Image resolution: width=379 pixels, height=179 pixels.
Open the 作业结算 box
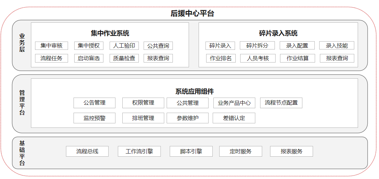(298, 58)
